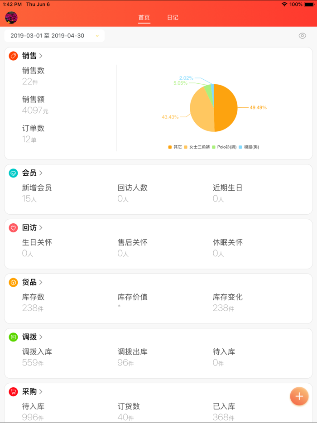Tap the floating orange plus button
317x423 pixels.
(299, 396)
